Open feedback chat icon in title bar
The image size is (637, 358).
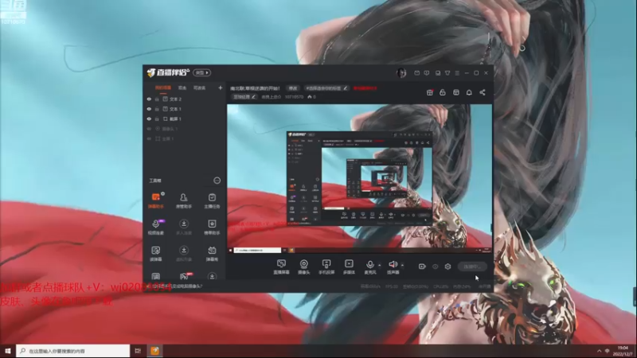click(x=427, y=73)
